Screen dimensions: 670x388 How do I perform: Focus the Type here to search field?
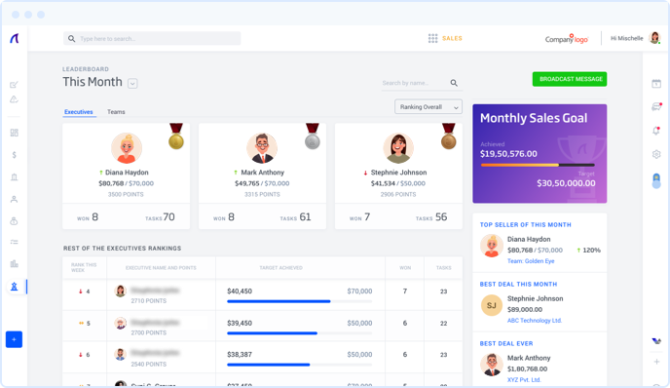tap(152, 38)
